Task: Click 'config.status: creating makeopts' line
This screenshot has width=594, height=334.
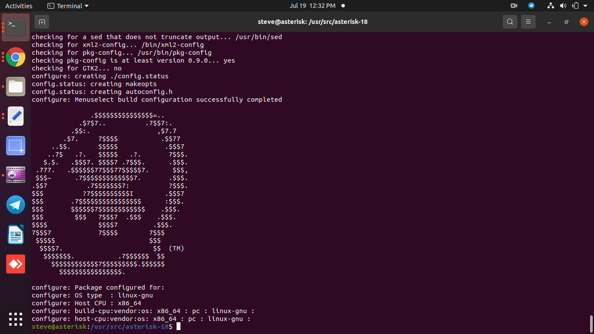Action: [x=94, y=84]
